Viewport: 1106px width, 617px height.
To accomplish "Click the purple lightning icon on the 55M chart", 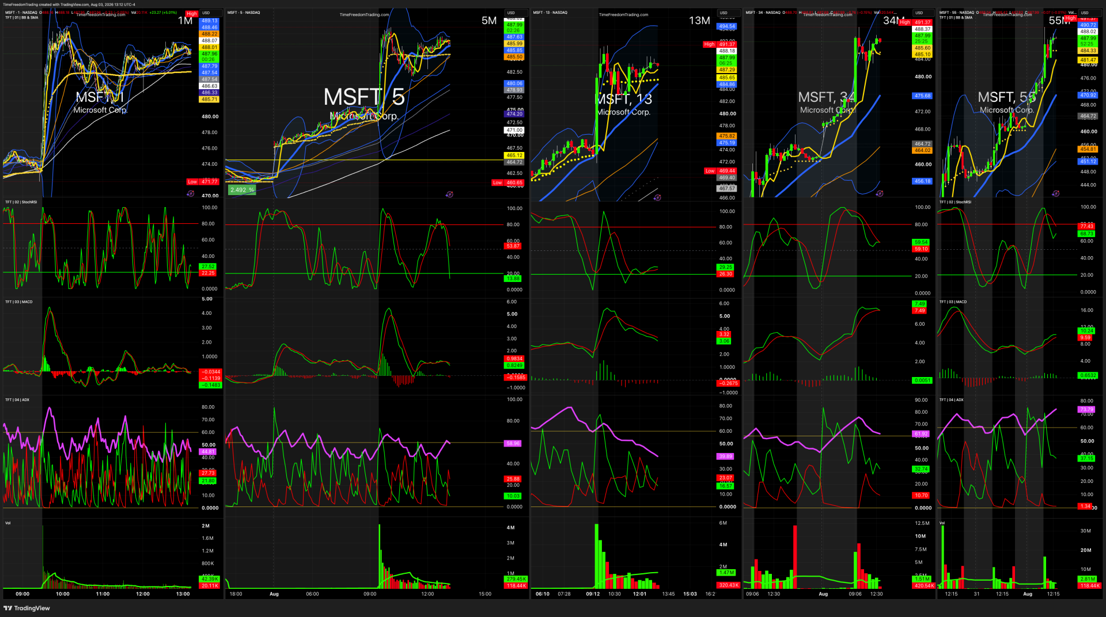I will point(1056,193).
